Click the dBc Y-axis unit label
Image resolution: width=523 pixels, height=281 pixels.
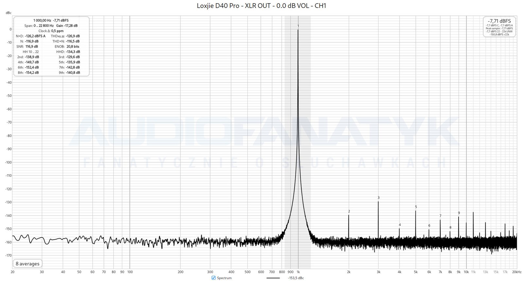click(x=8, y=13)
